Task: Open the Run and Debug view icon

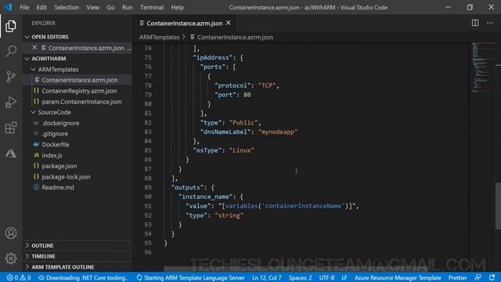Action: point(11,103)
